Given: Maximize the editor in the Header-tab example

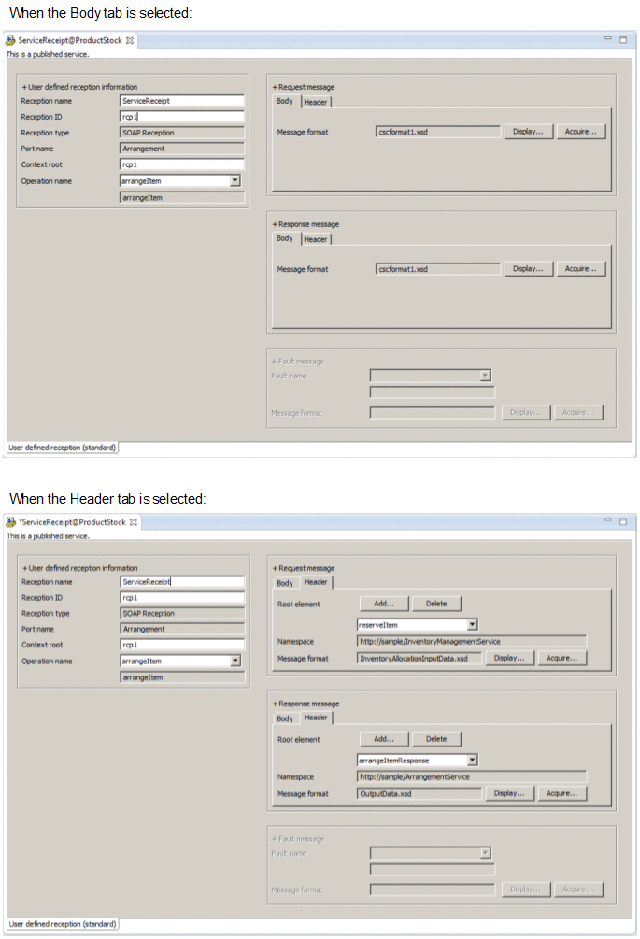Looking at the screenshot, I should pyautogui.click(x=623, y=521).
